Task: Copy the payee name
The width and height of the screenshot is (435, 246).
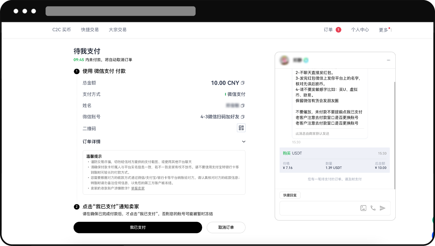Action: tap(243, 106)
